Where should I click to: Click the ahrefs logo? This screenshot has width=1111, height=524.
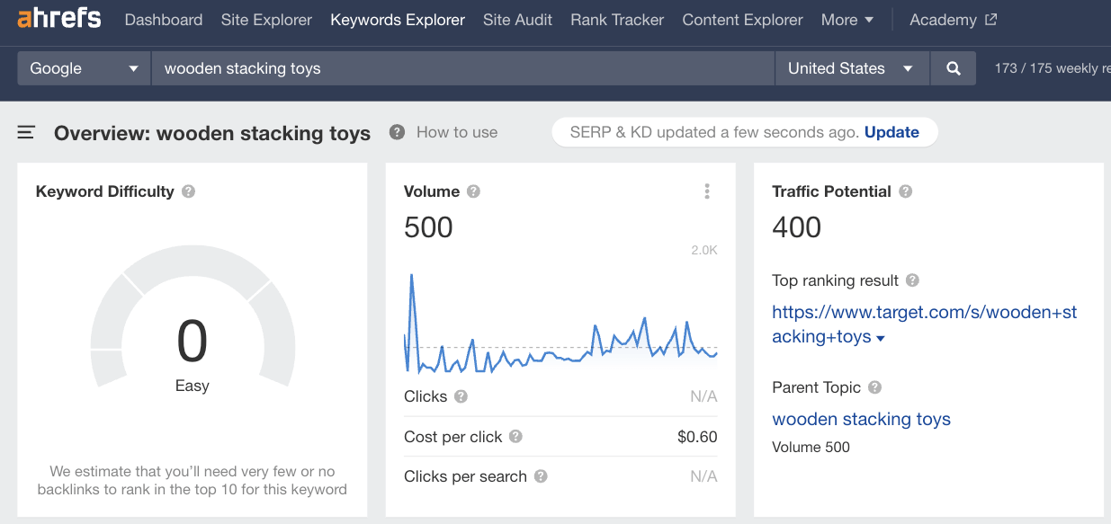(58, 18)
